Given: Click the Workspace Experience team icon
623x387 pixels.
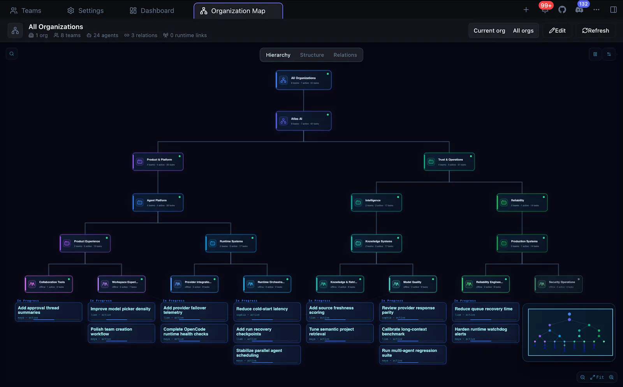Looking at the screenshot, I should point(105,284).
